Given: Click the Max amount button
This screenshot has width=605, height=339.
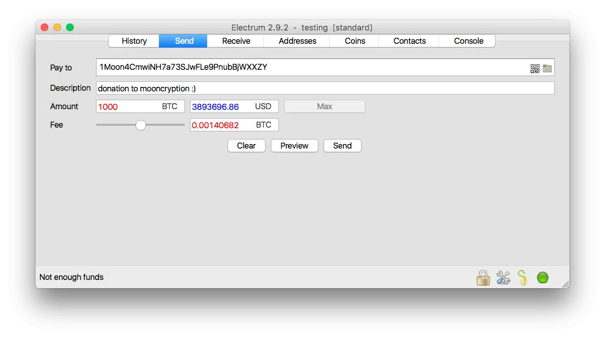Looking at the screenshot, I should coord(325,106).
